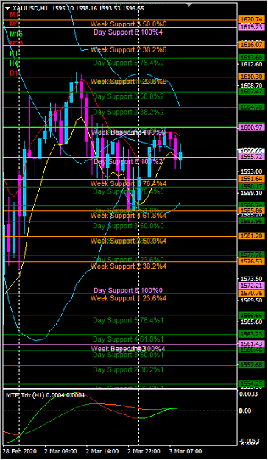This screenshot has width=268, height=460.
Task: Click the orange 1591.64 price tag
Action: coord(252,179)
